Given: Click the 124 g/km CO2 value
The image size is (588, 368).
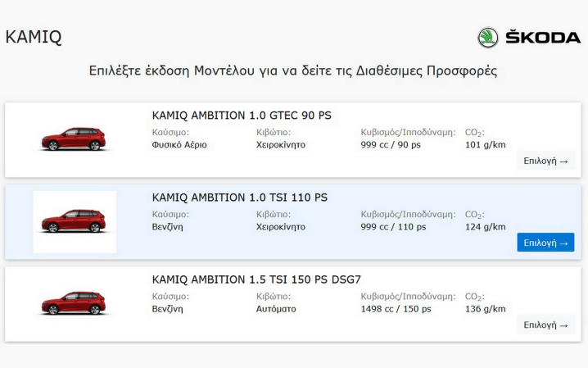Looking at the screenshot, I should 485,227.
